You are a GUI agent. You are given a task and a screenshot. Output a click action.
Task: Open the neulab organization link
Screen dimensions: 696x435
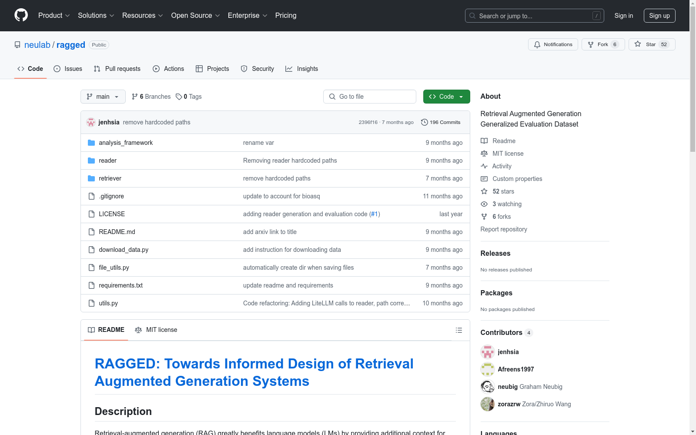(37, 45)
